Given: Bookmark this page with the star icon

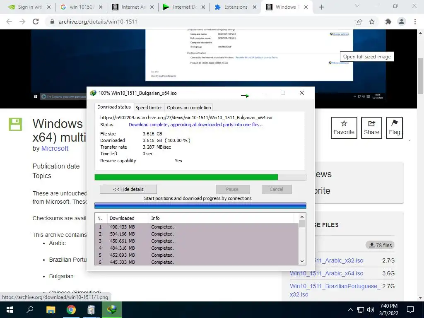Looking at the screenshot, I should (372, 22).
